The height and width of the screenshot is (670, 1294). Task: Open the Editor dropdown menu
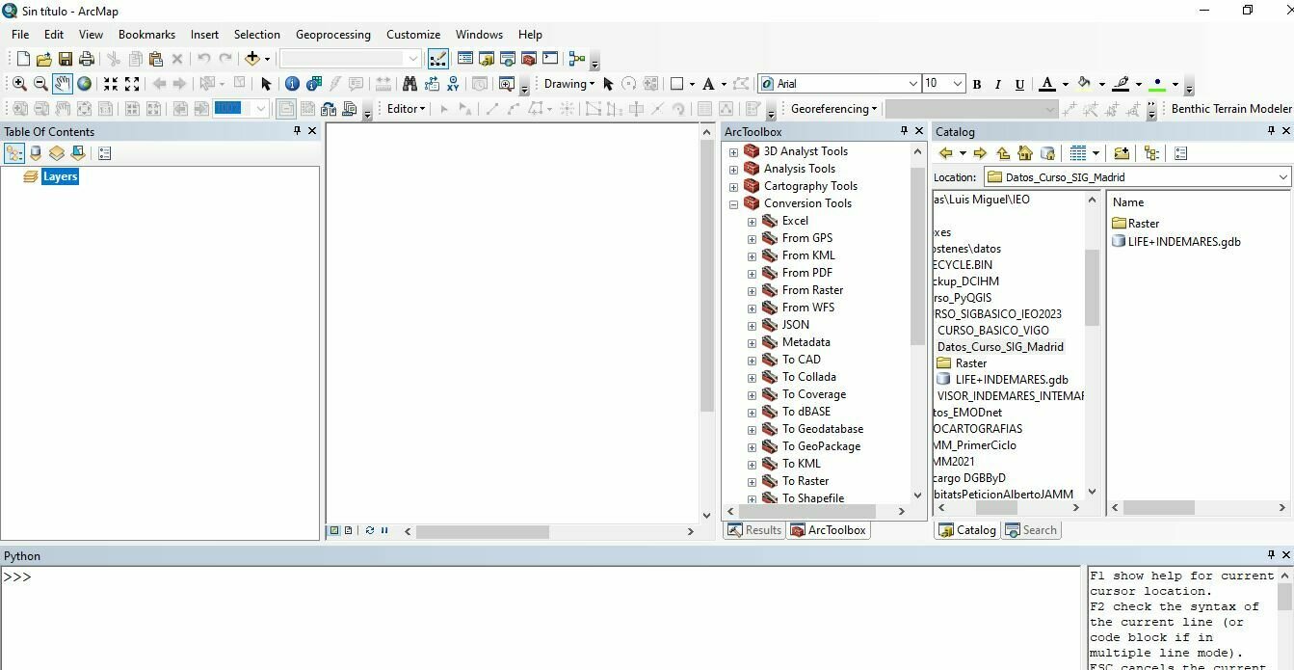click(407, 109)
